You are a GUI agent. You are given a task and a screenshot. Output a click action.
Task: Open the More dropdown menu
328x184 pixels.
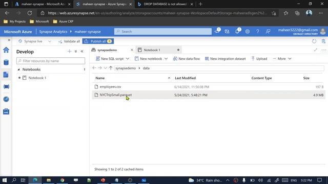coord(282,59)
